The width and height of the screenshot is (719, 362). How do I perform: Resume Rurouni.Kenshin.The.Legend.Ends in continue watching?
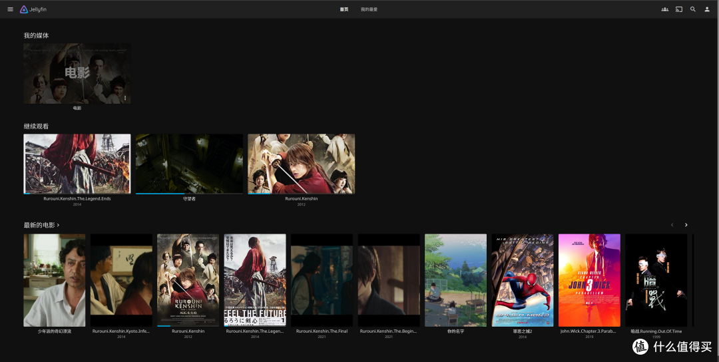coord(77,164)
